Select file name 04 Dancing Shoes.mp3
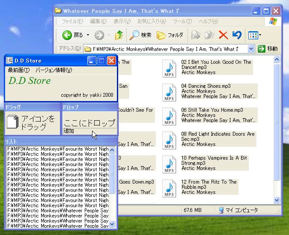The image size is (289, 235). 206,86
